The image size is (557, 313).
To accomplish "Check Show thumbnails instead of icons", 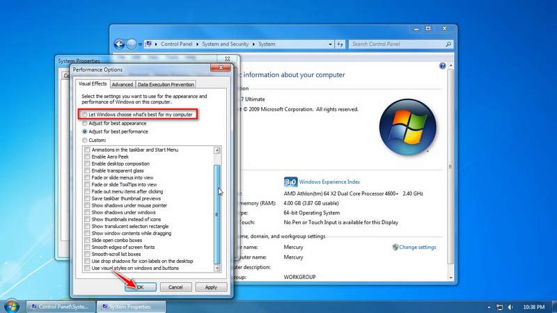I will click(x=87, y=219).
